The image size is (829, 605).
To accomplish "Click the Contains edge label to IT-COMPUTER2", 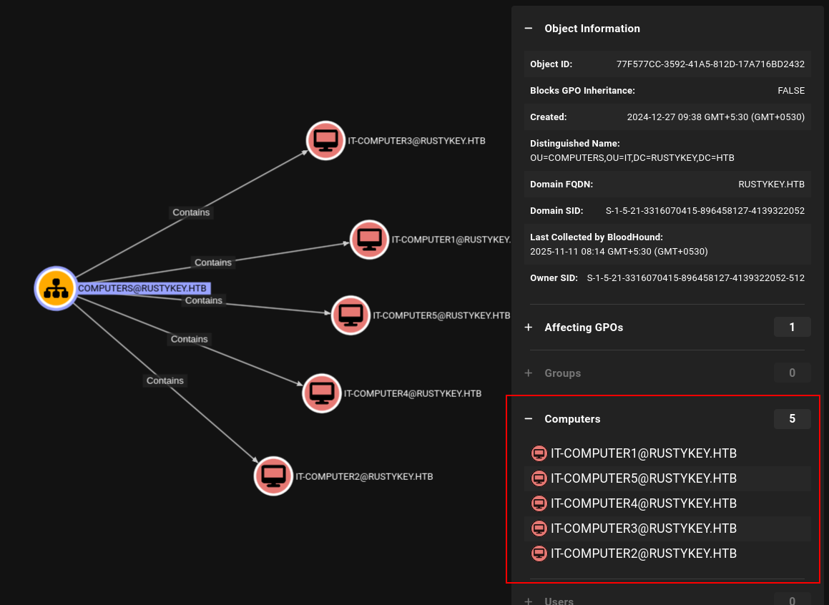I will 165,380.
